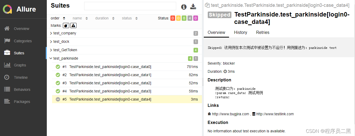Switch to the Retries tab

click(x=263, y=32)
